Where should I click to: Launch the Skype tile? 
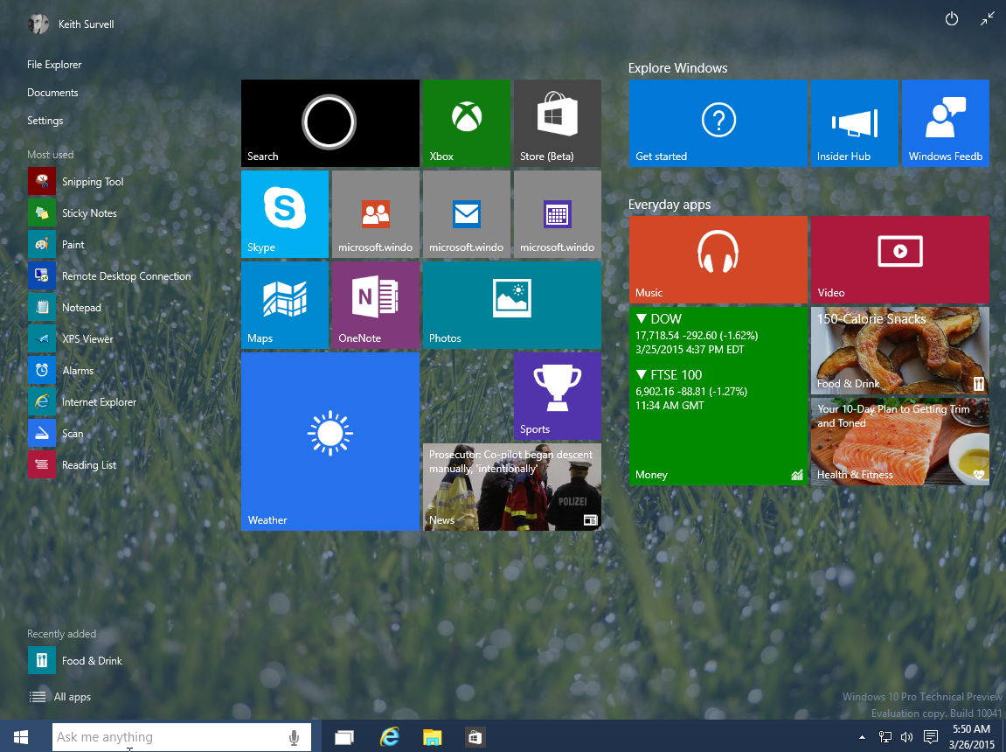[284, 214]
